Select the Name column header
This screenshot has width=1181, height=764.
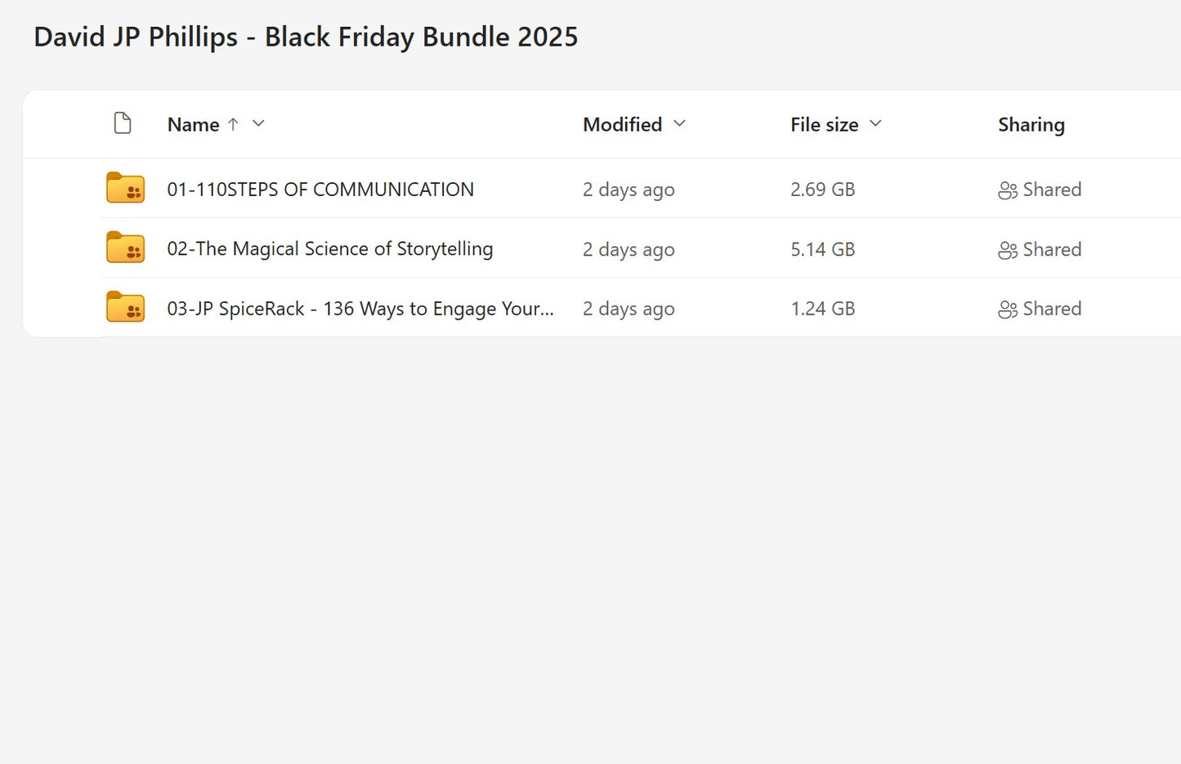(193, 124)
